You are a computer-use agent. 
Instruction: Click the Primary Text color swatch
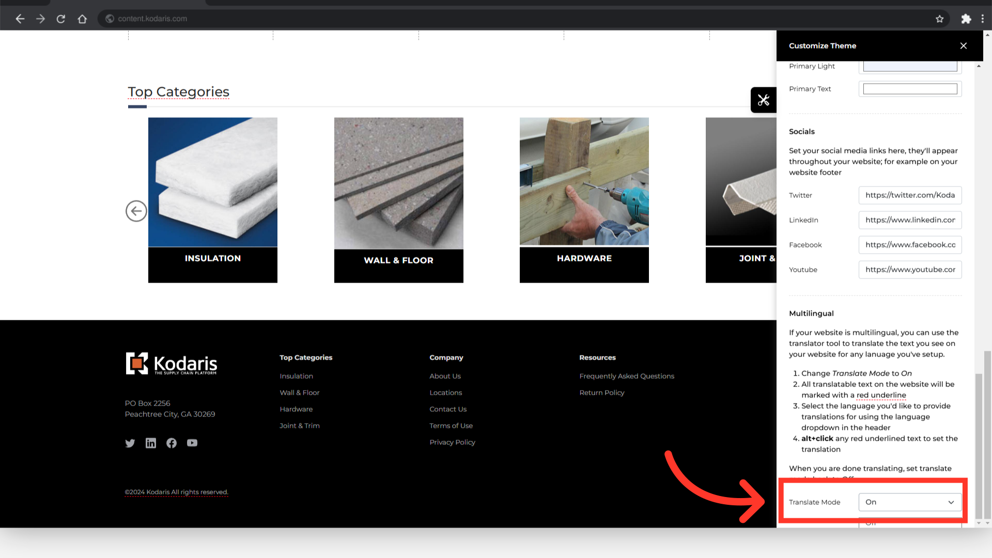click(x=910, y=89)
